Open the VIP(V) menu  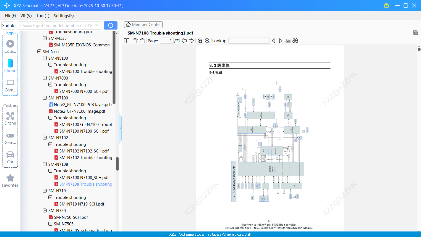26,16
